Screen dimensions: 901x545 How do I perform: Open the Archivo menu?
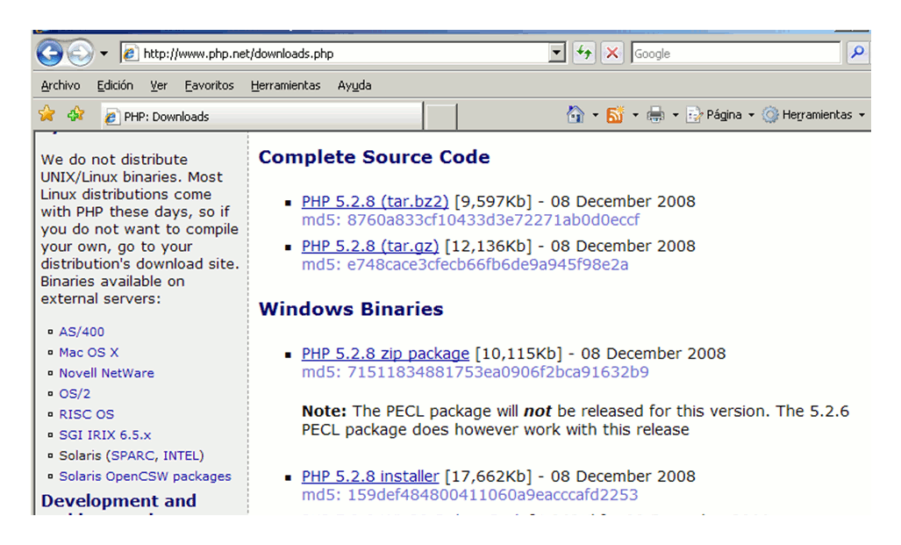(x=61, y=86)
